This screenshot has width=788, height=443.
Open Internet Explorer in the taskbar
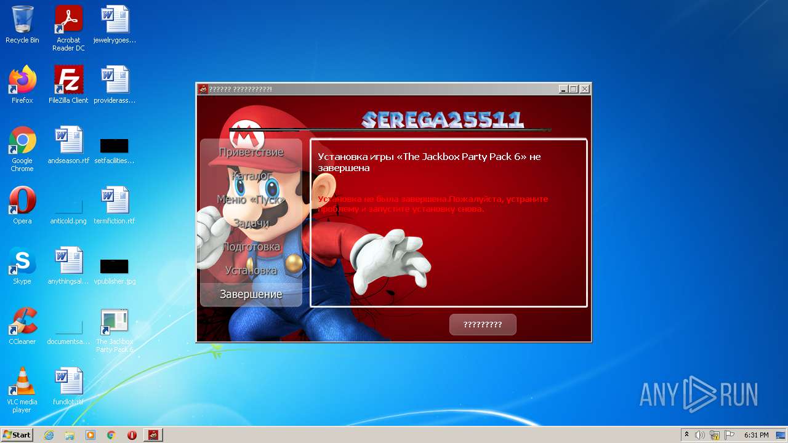49,435
